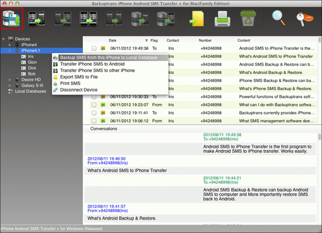
Task: Click the dimmed phone transfer icon next to the database icons
Action: pos(114,19)
